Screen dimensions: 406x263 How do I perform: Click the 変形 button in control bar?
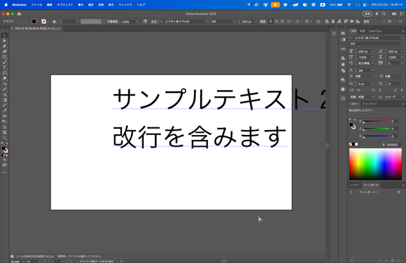[367, 21]
